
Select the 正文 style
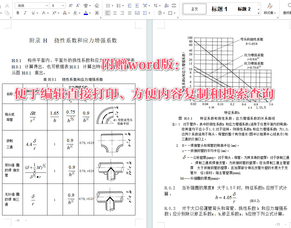tap(194, 8)
